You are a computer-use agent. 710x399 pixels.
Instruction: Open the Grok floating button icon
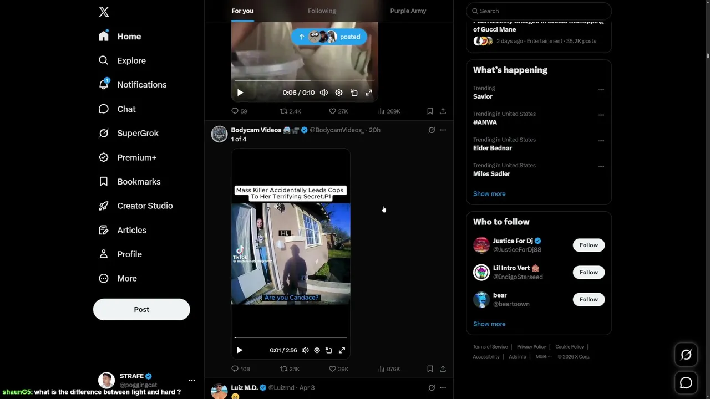(686, 355)
